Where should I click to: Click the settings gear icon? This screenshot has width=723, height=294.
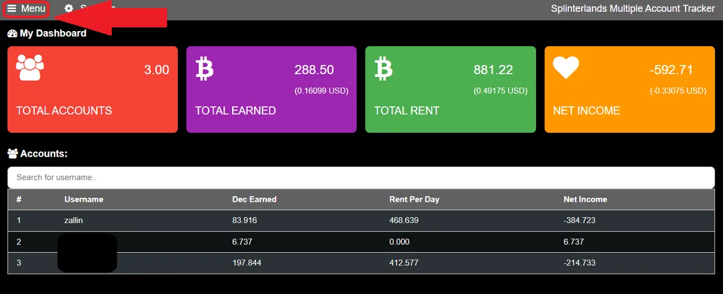tap(69, 8)
